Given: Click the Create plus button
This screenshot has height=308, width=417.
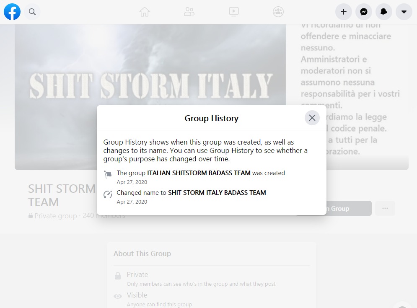Looking at the screenshot, I should pyautogui.click(x=344, y=12).
